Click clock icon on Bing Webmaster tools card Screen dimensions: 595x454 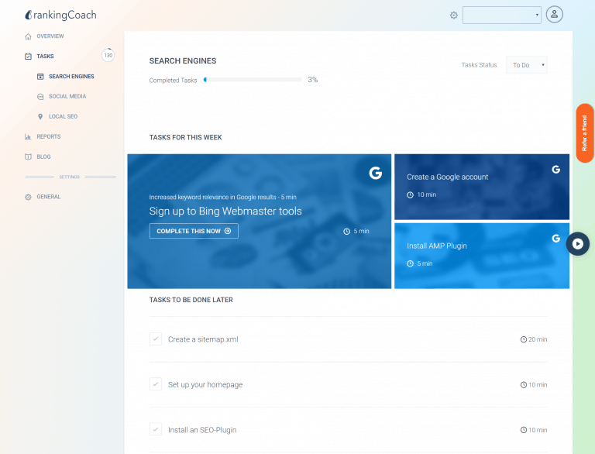click(x=346, y=231)
